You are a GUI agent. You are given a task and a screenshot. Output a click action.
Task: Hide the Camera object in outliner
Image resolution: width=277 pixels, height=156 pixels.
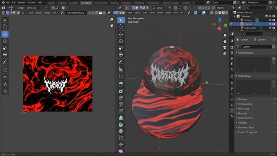(x=270, y=20)
